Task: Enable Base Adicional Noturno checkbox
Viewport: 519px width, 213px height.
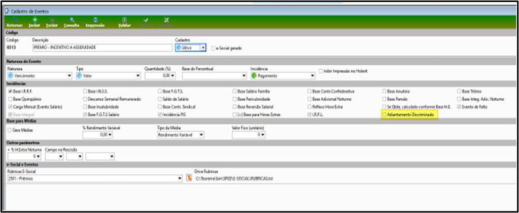Action: 309,99
